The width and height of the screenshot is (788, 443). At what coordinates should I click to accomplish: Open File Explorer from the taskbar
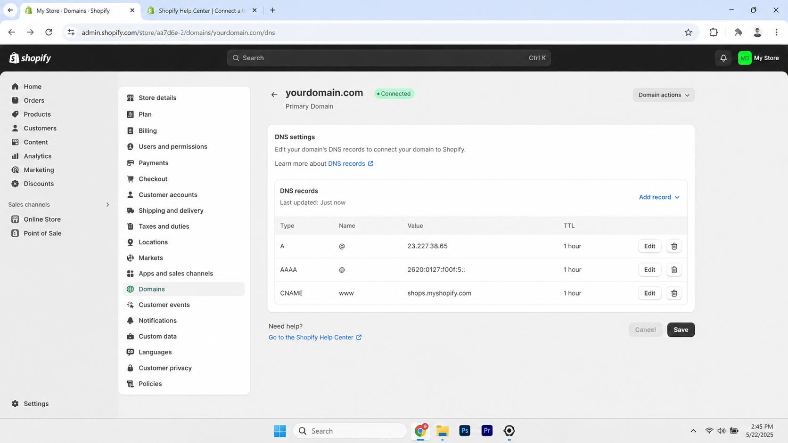(x=442, y=431)
